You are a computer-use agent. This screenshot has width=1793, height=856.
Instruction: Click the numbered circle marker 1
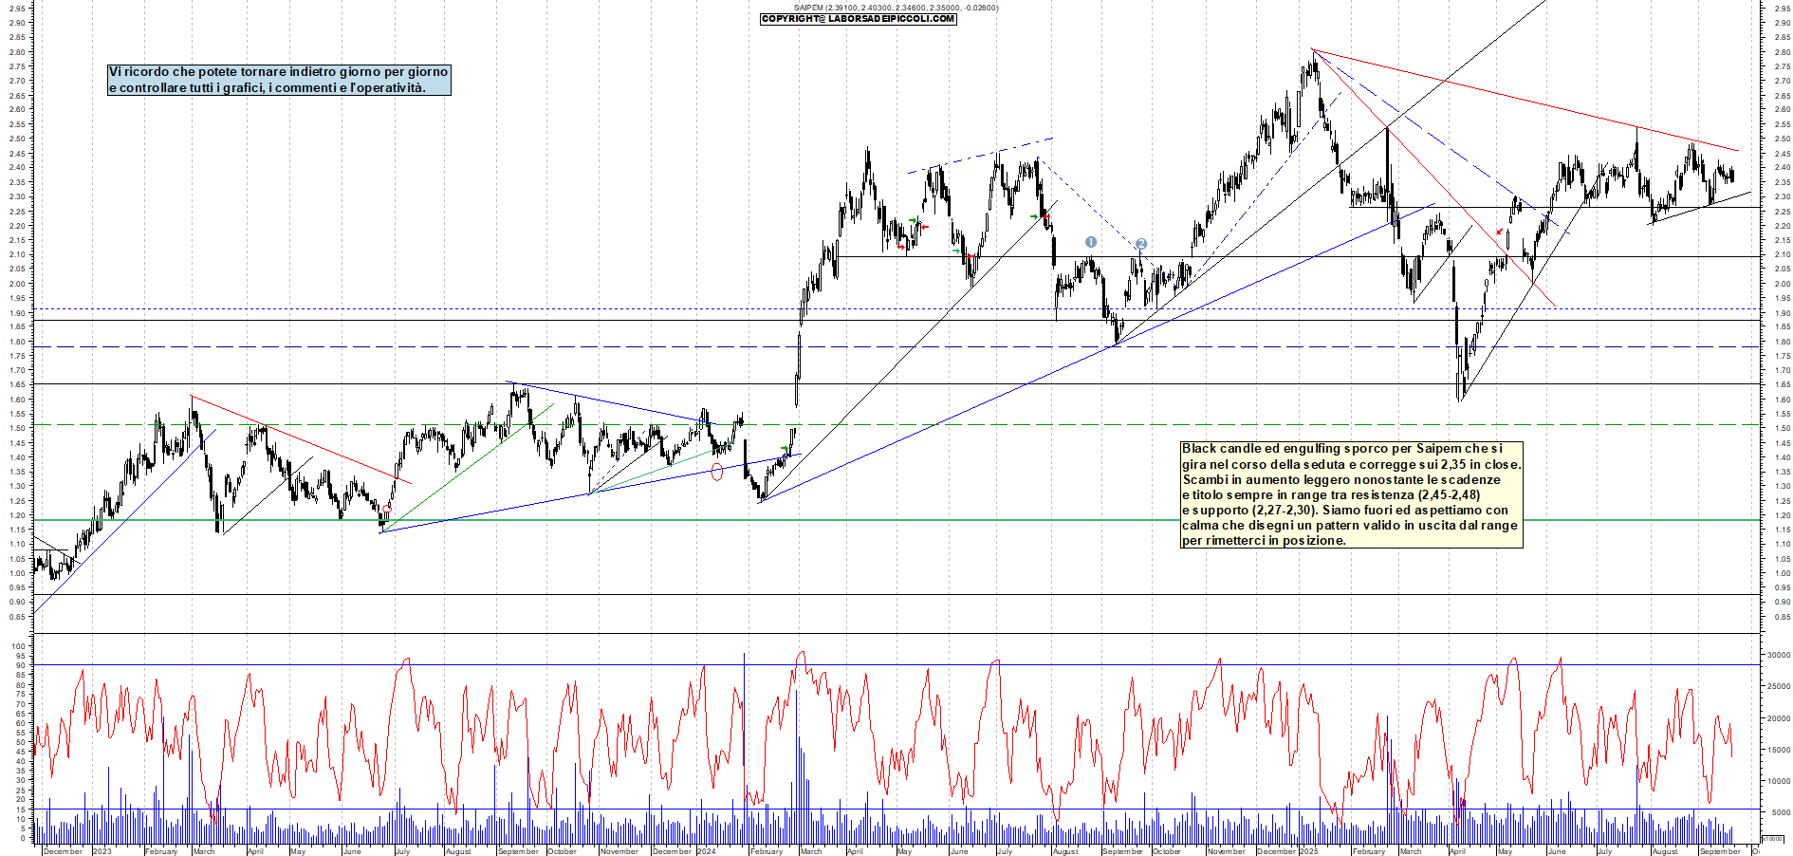[x=1091, y=242]
